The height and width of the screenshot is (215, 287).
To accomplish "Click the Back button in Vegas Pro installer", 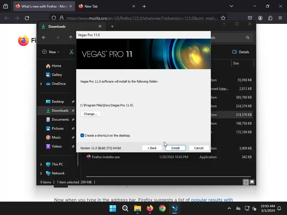I will [152, 148].
